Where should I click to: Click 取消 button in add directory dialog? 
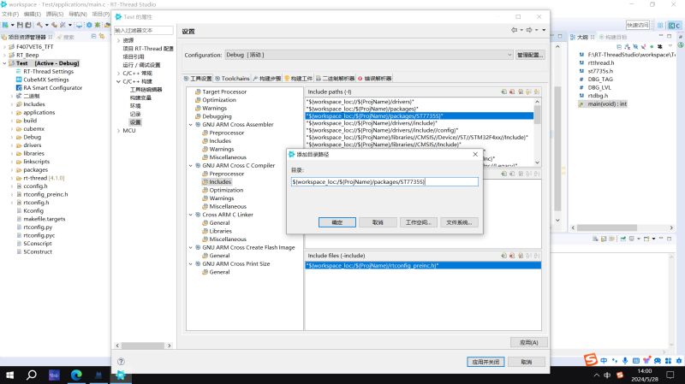[378, 222]
